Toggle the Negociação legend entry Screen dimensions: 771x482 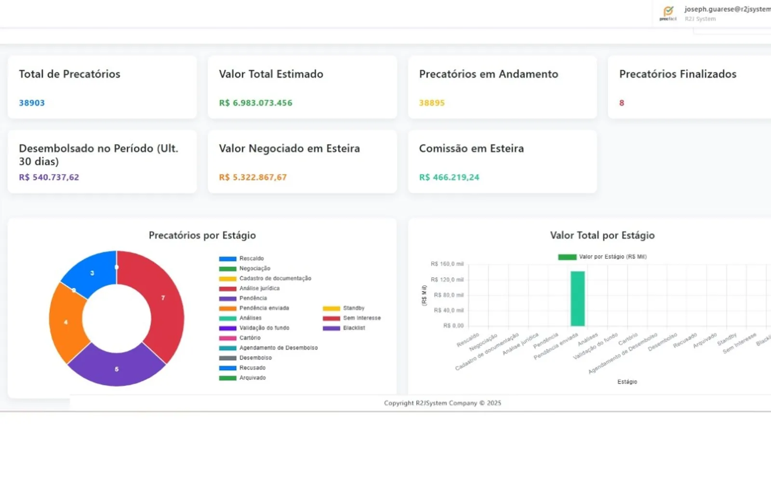[245, 268]
